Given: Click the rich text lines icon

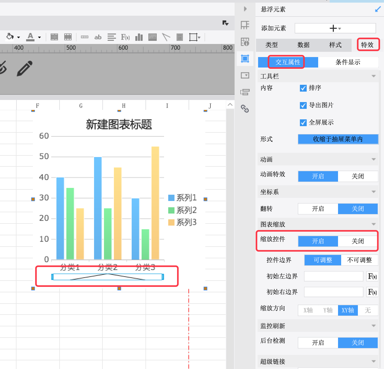Looking at the screenshot, I should pyautogui.click(x=112, y=37).
